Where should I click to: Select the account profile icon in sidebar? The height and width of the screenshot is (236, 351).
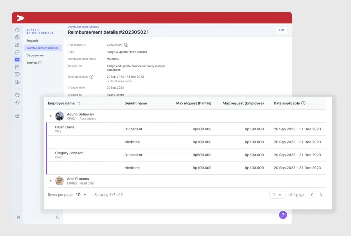tap(17, 38)
